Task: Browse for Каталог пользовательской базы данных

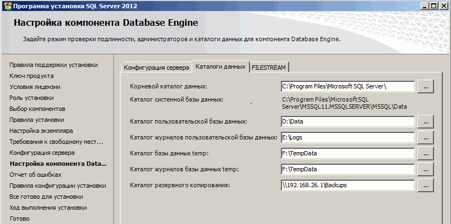Action: [426, 122]
